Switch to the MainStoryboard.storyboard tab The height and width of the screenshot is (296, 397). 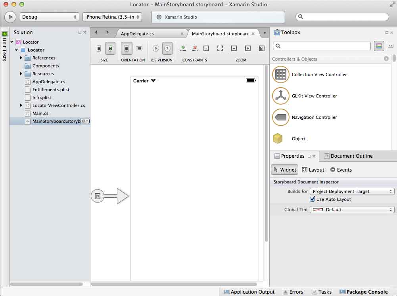click(220, 34)
